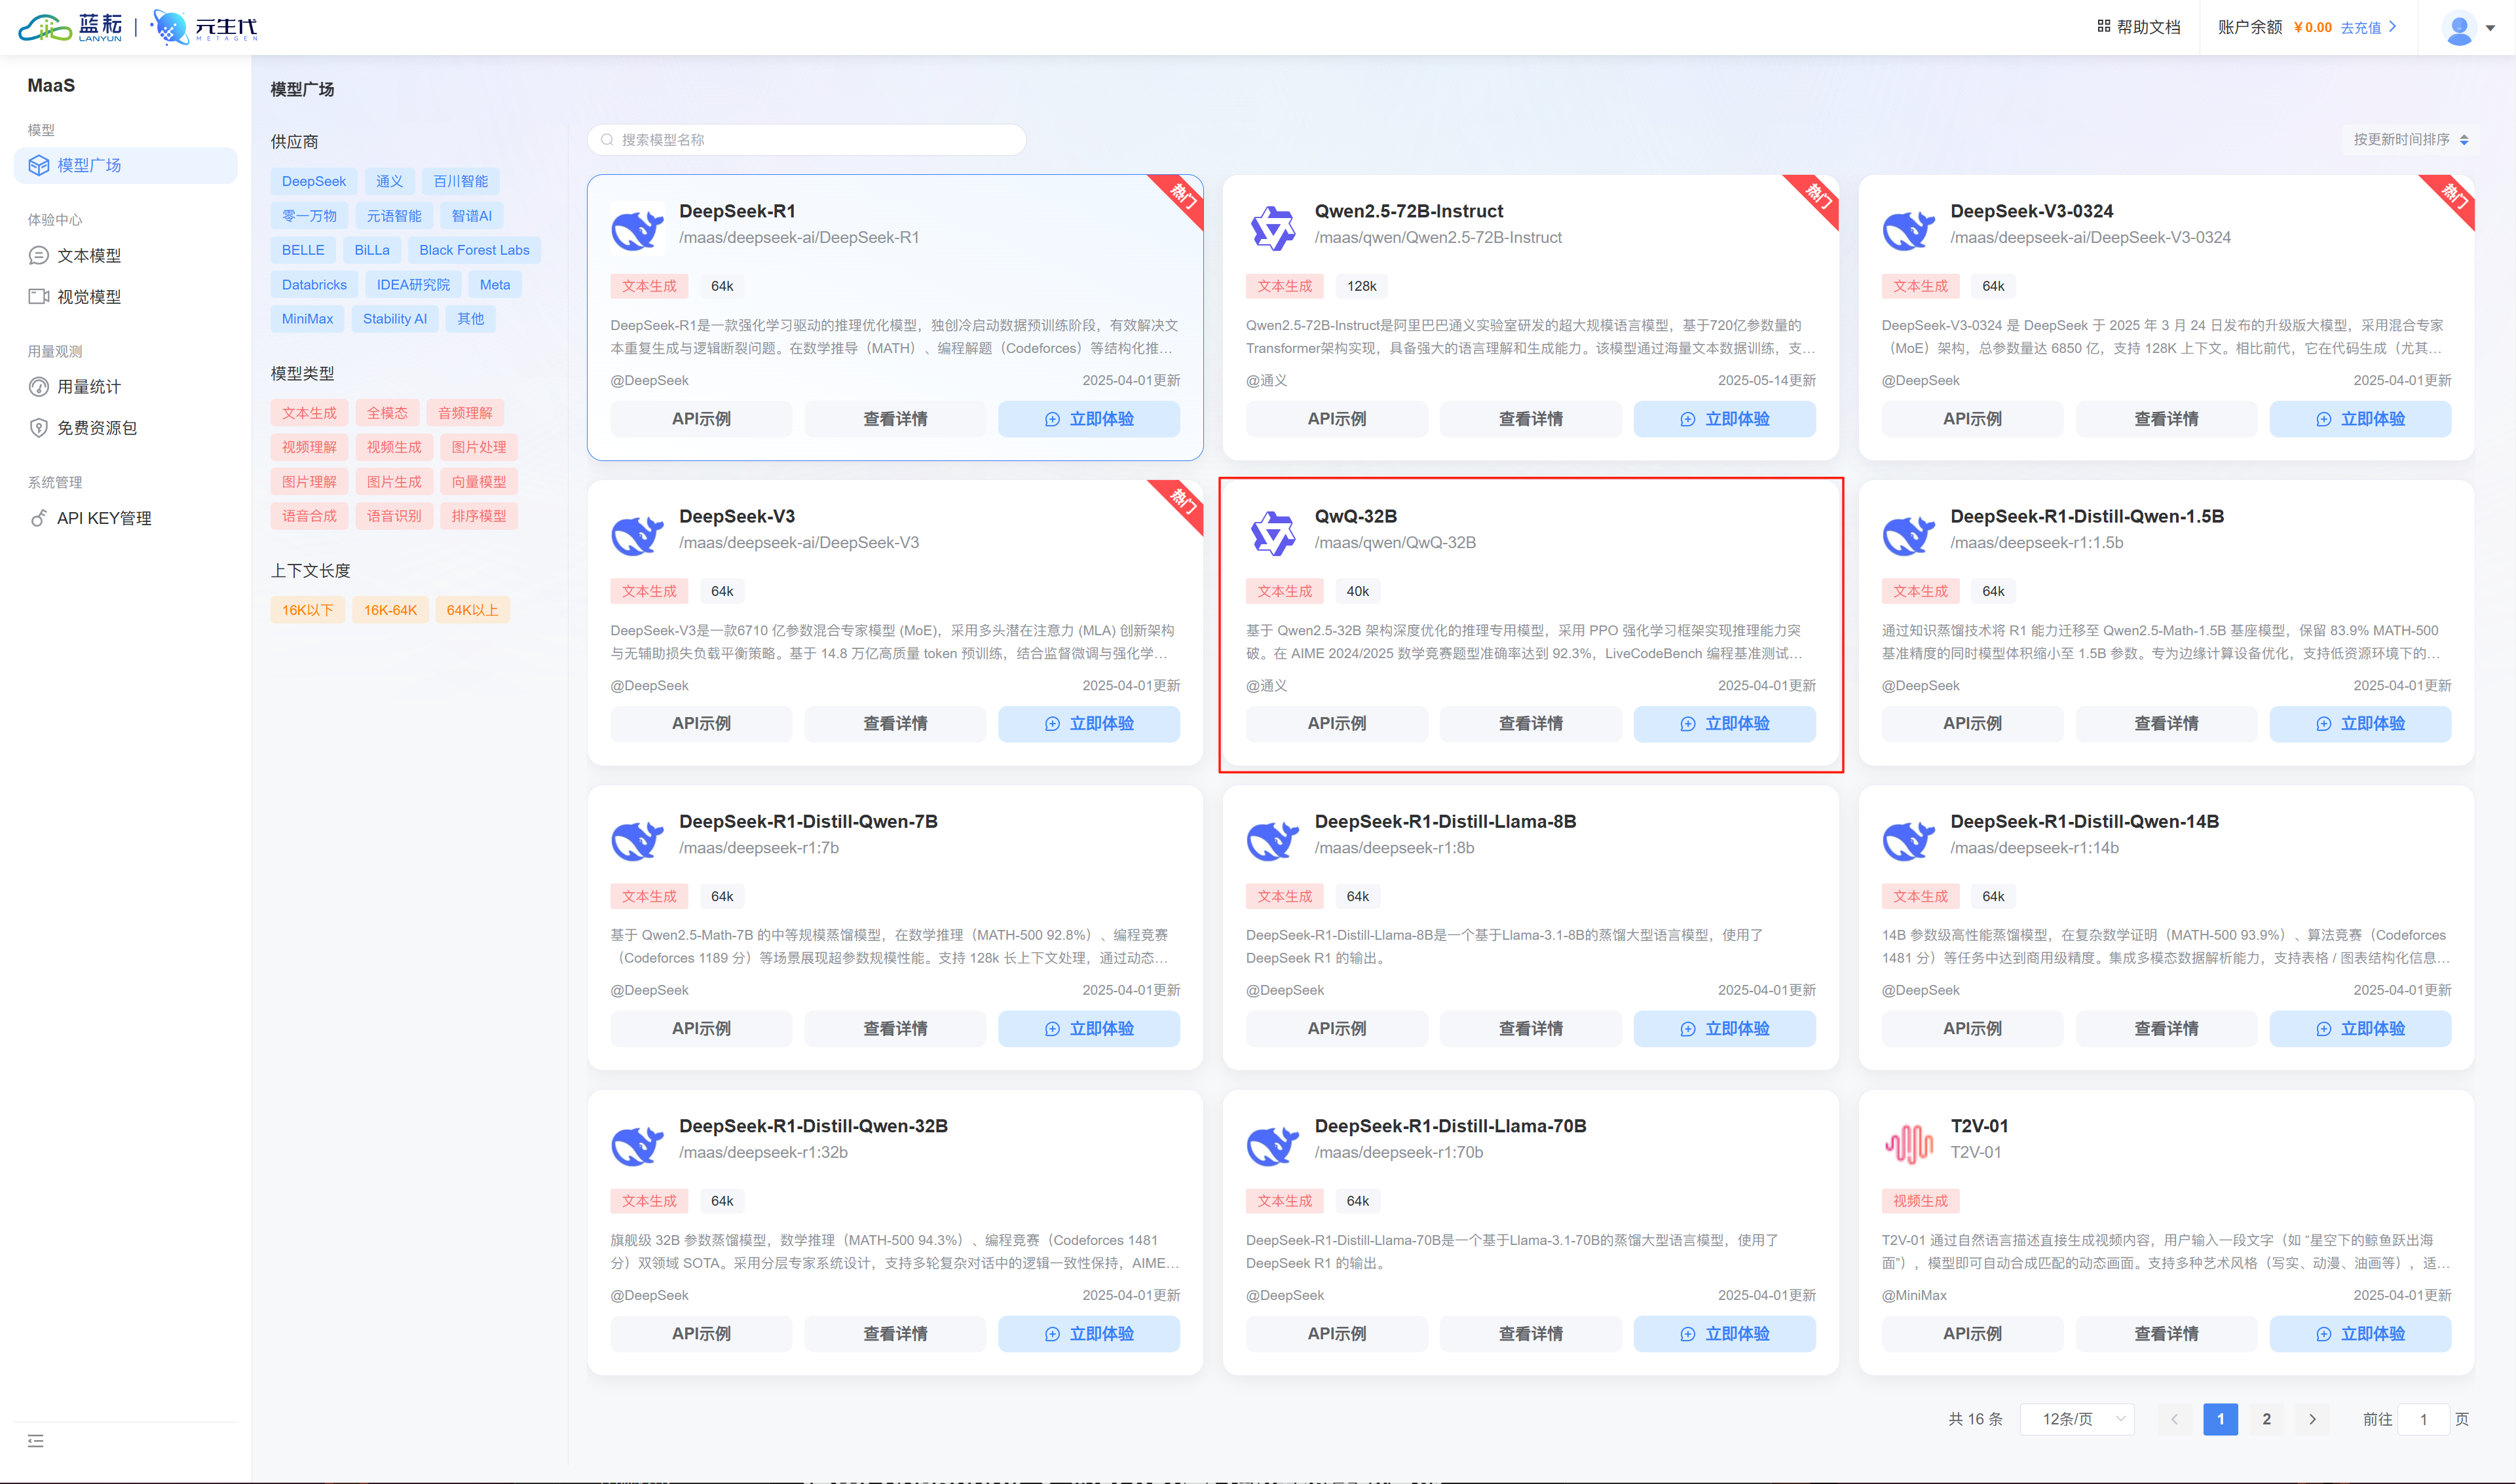
Task: Select 视觉模型 in sidebar menu
Action: tap(89, 297)
